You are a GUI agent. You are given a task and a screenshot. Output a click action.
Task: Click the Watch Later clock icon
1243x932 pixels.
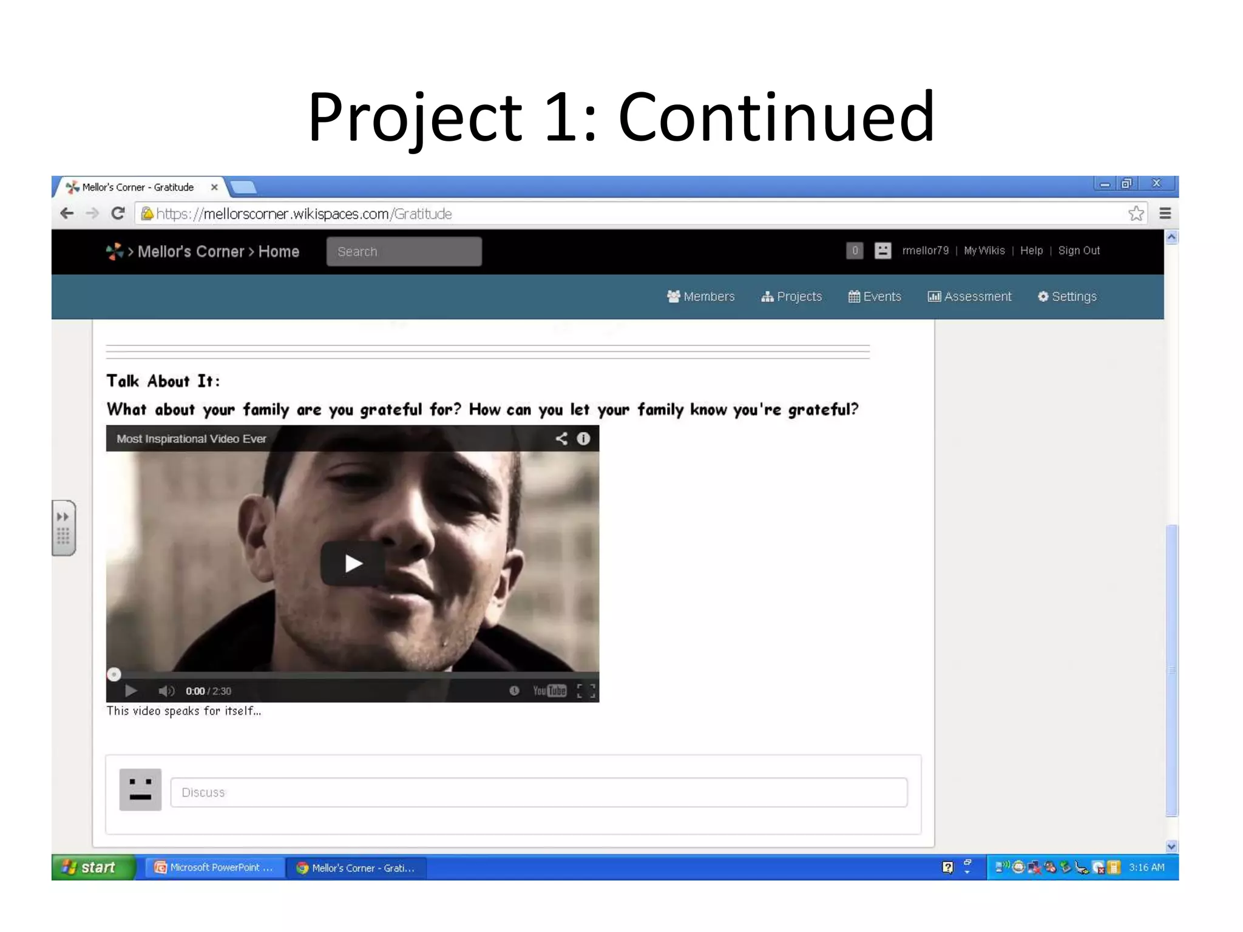click(x=514, y=691)
